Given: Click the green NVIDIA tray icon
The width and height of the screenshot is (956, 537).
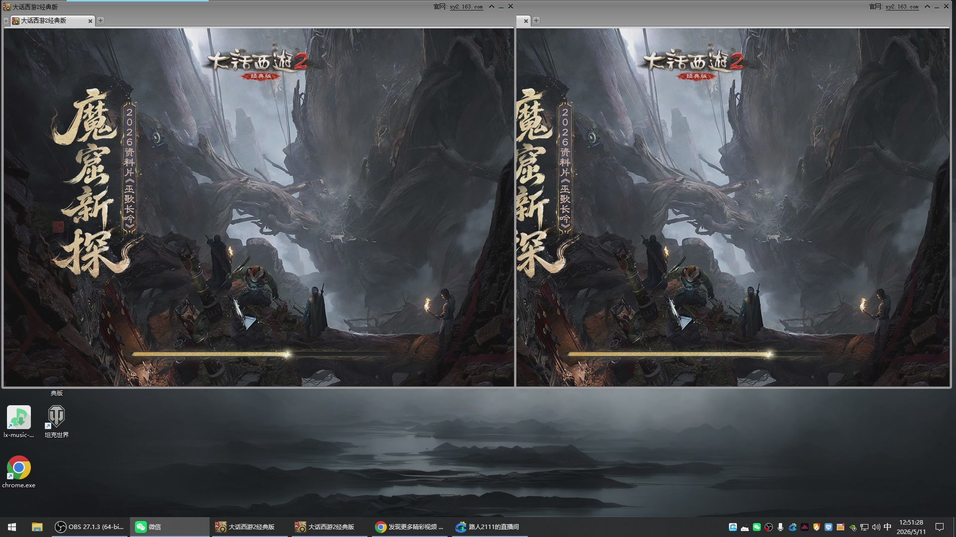Looking at the screenshot, I should click(x=852, y=527).
